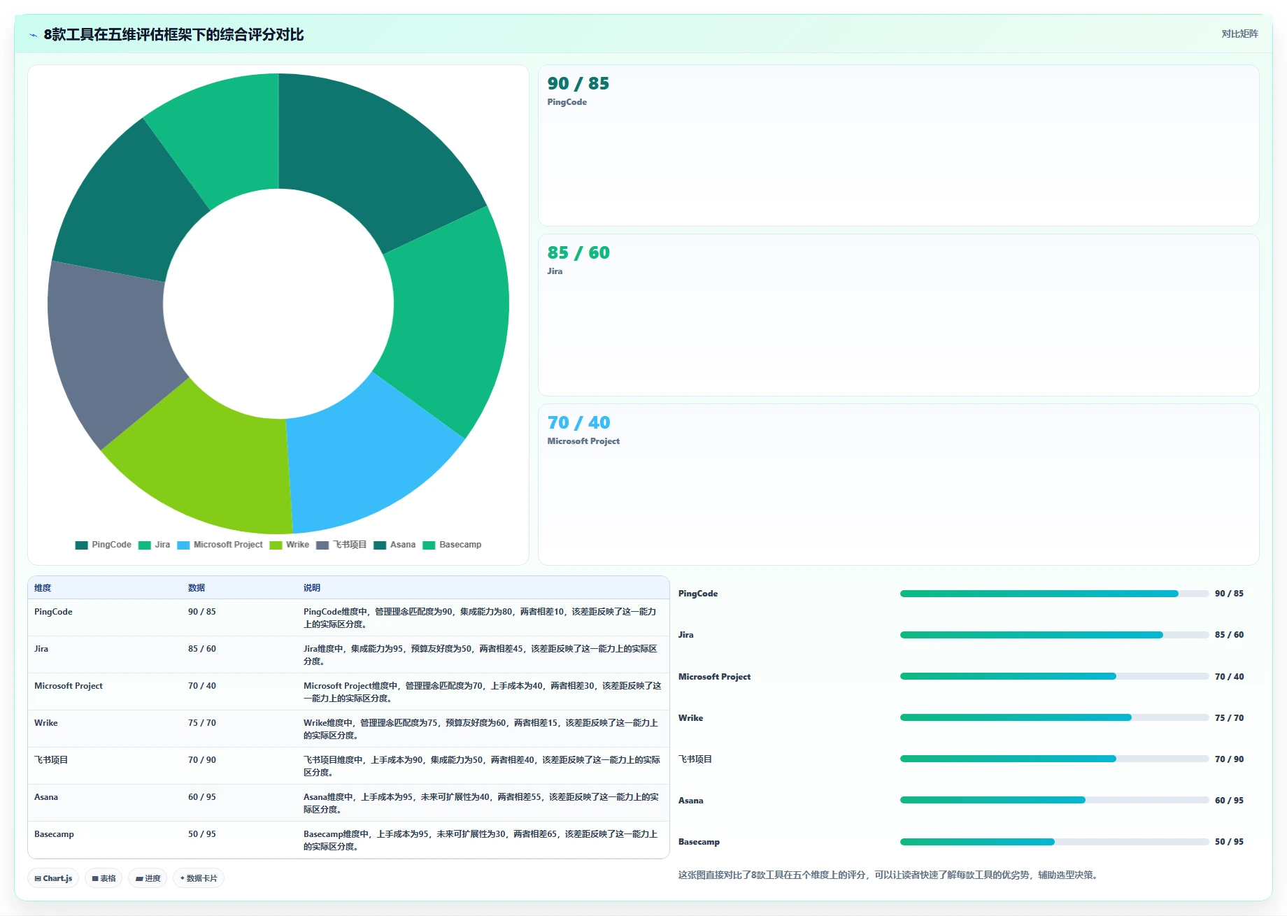
Task: Click the 说明 table column header
Action: (312, 588)
